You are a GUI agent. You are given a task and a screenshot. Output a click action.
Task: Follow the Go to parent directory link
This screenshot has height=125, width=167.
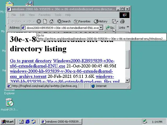(x=31, y=61)
